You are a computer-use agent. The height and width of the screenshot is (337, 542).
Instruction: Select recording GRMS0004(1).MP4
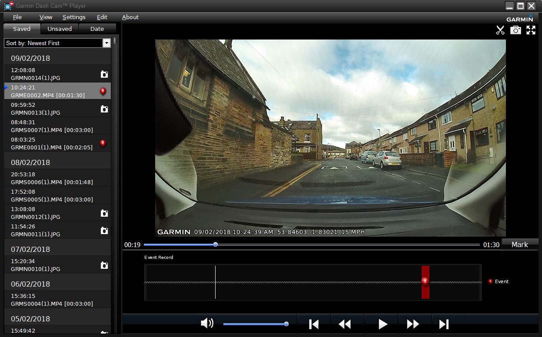[x=57, y=300]
